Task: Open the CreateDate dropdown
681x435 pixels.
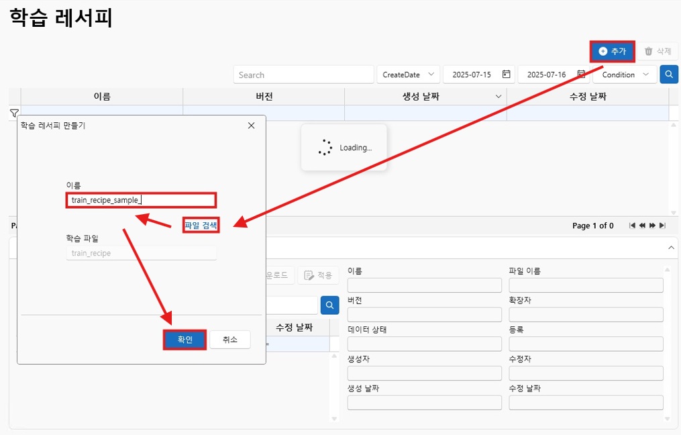Action: (x=408, y=75)
